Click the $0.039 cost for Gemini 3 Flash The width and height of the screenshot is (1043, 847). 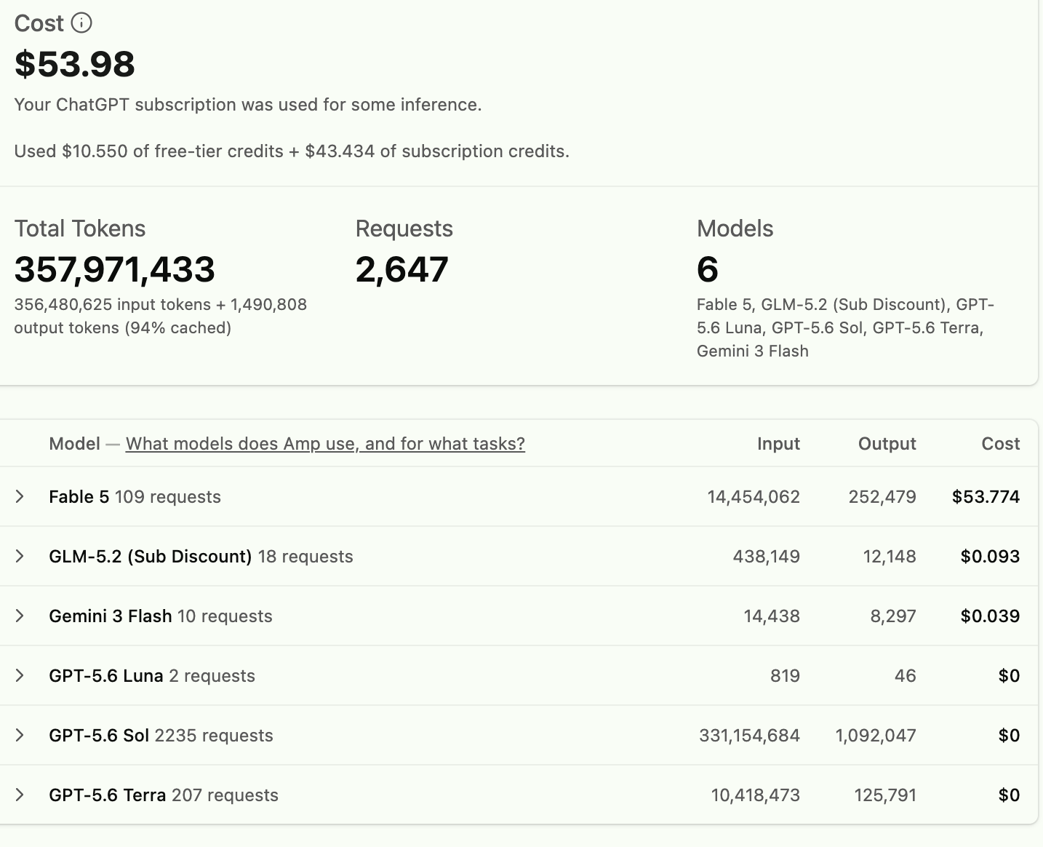click(991, 616)
